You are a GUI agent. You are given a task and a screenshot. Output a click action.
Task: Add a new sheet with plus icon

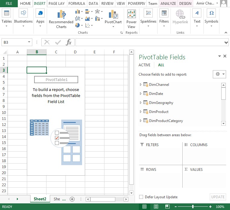click(72, 199)
